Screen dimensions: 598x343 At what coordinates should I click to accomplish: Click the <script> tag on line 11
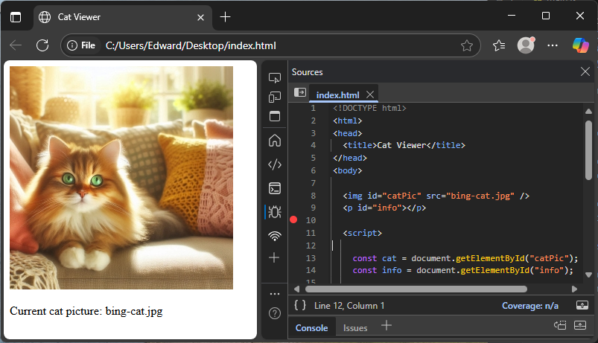[x=362, y=233]
